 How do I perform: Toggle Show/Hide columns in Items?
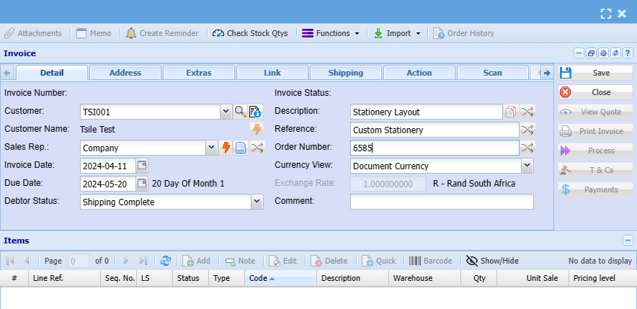(x=492, y=261)
